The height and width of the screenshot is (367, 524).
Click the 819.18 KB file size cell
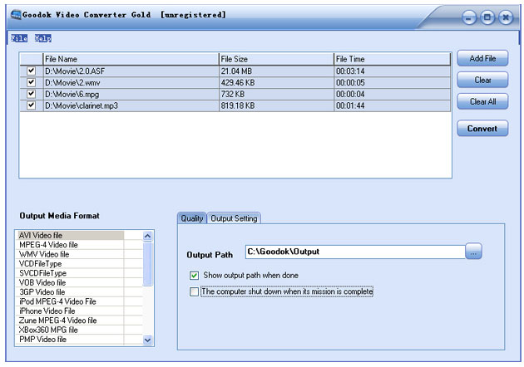[276, 105]
